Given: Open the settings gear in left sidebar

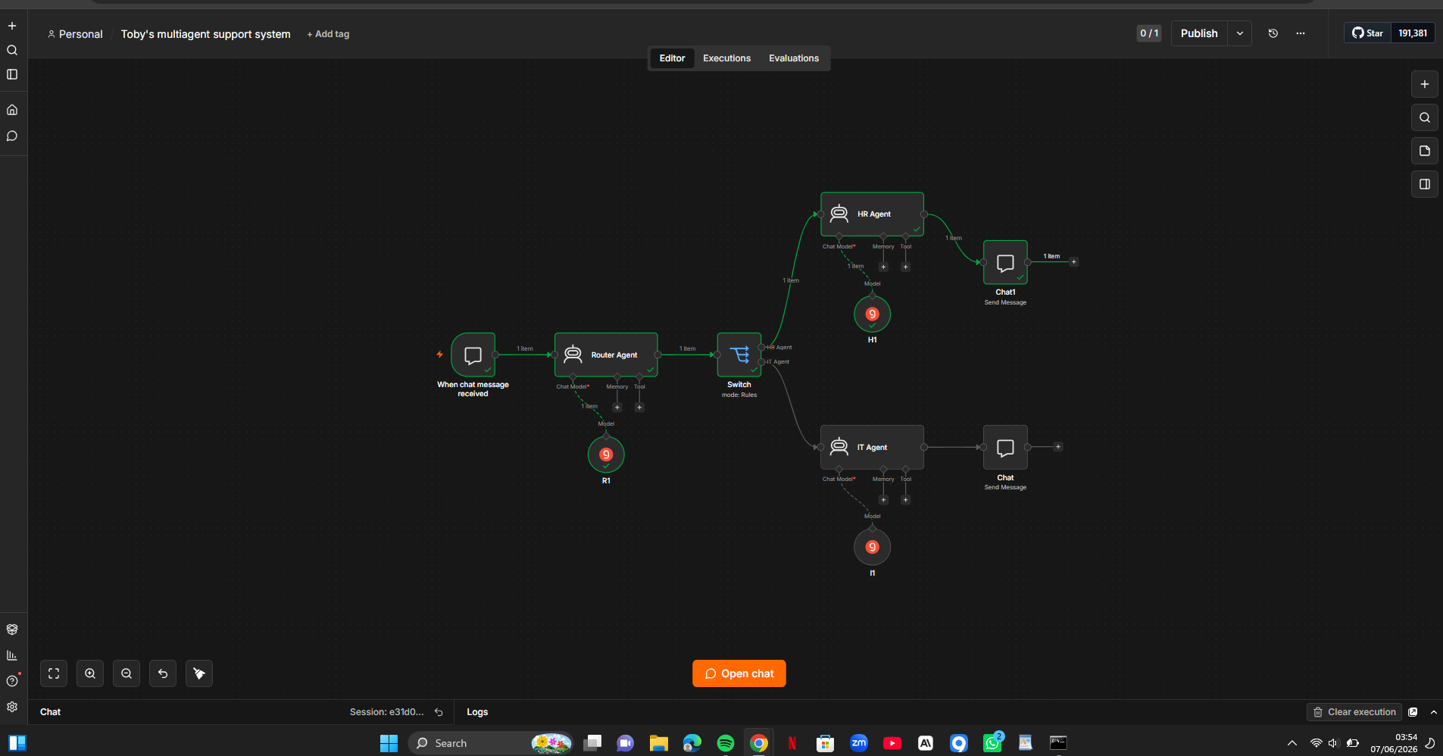Looking at the screenshot, I should pos(12,707).
